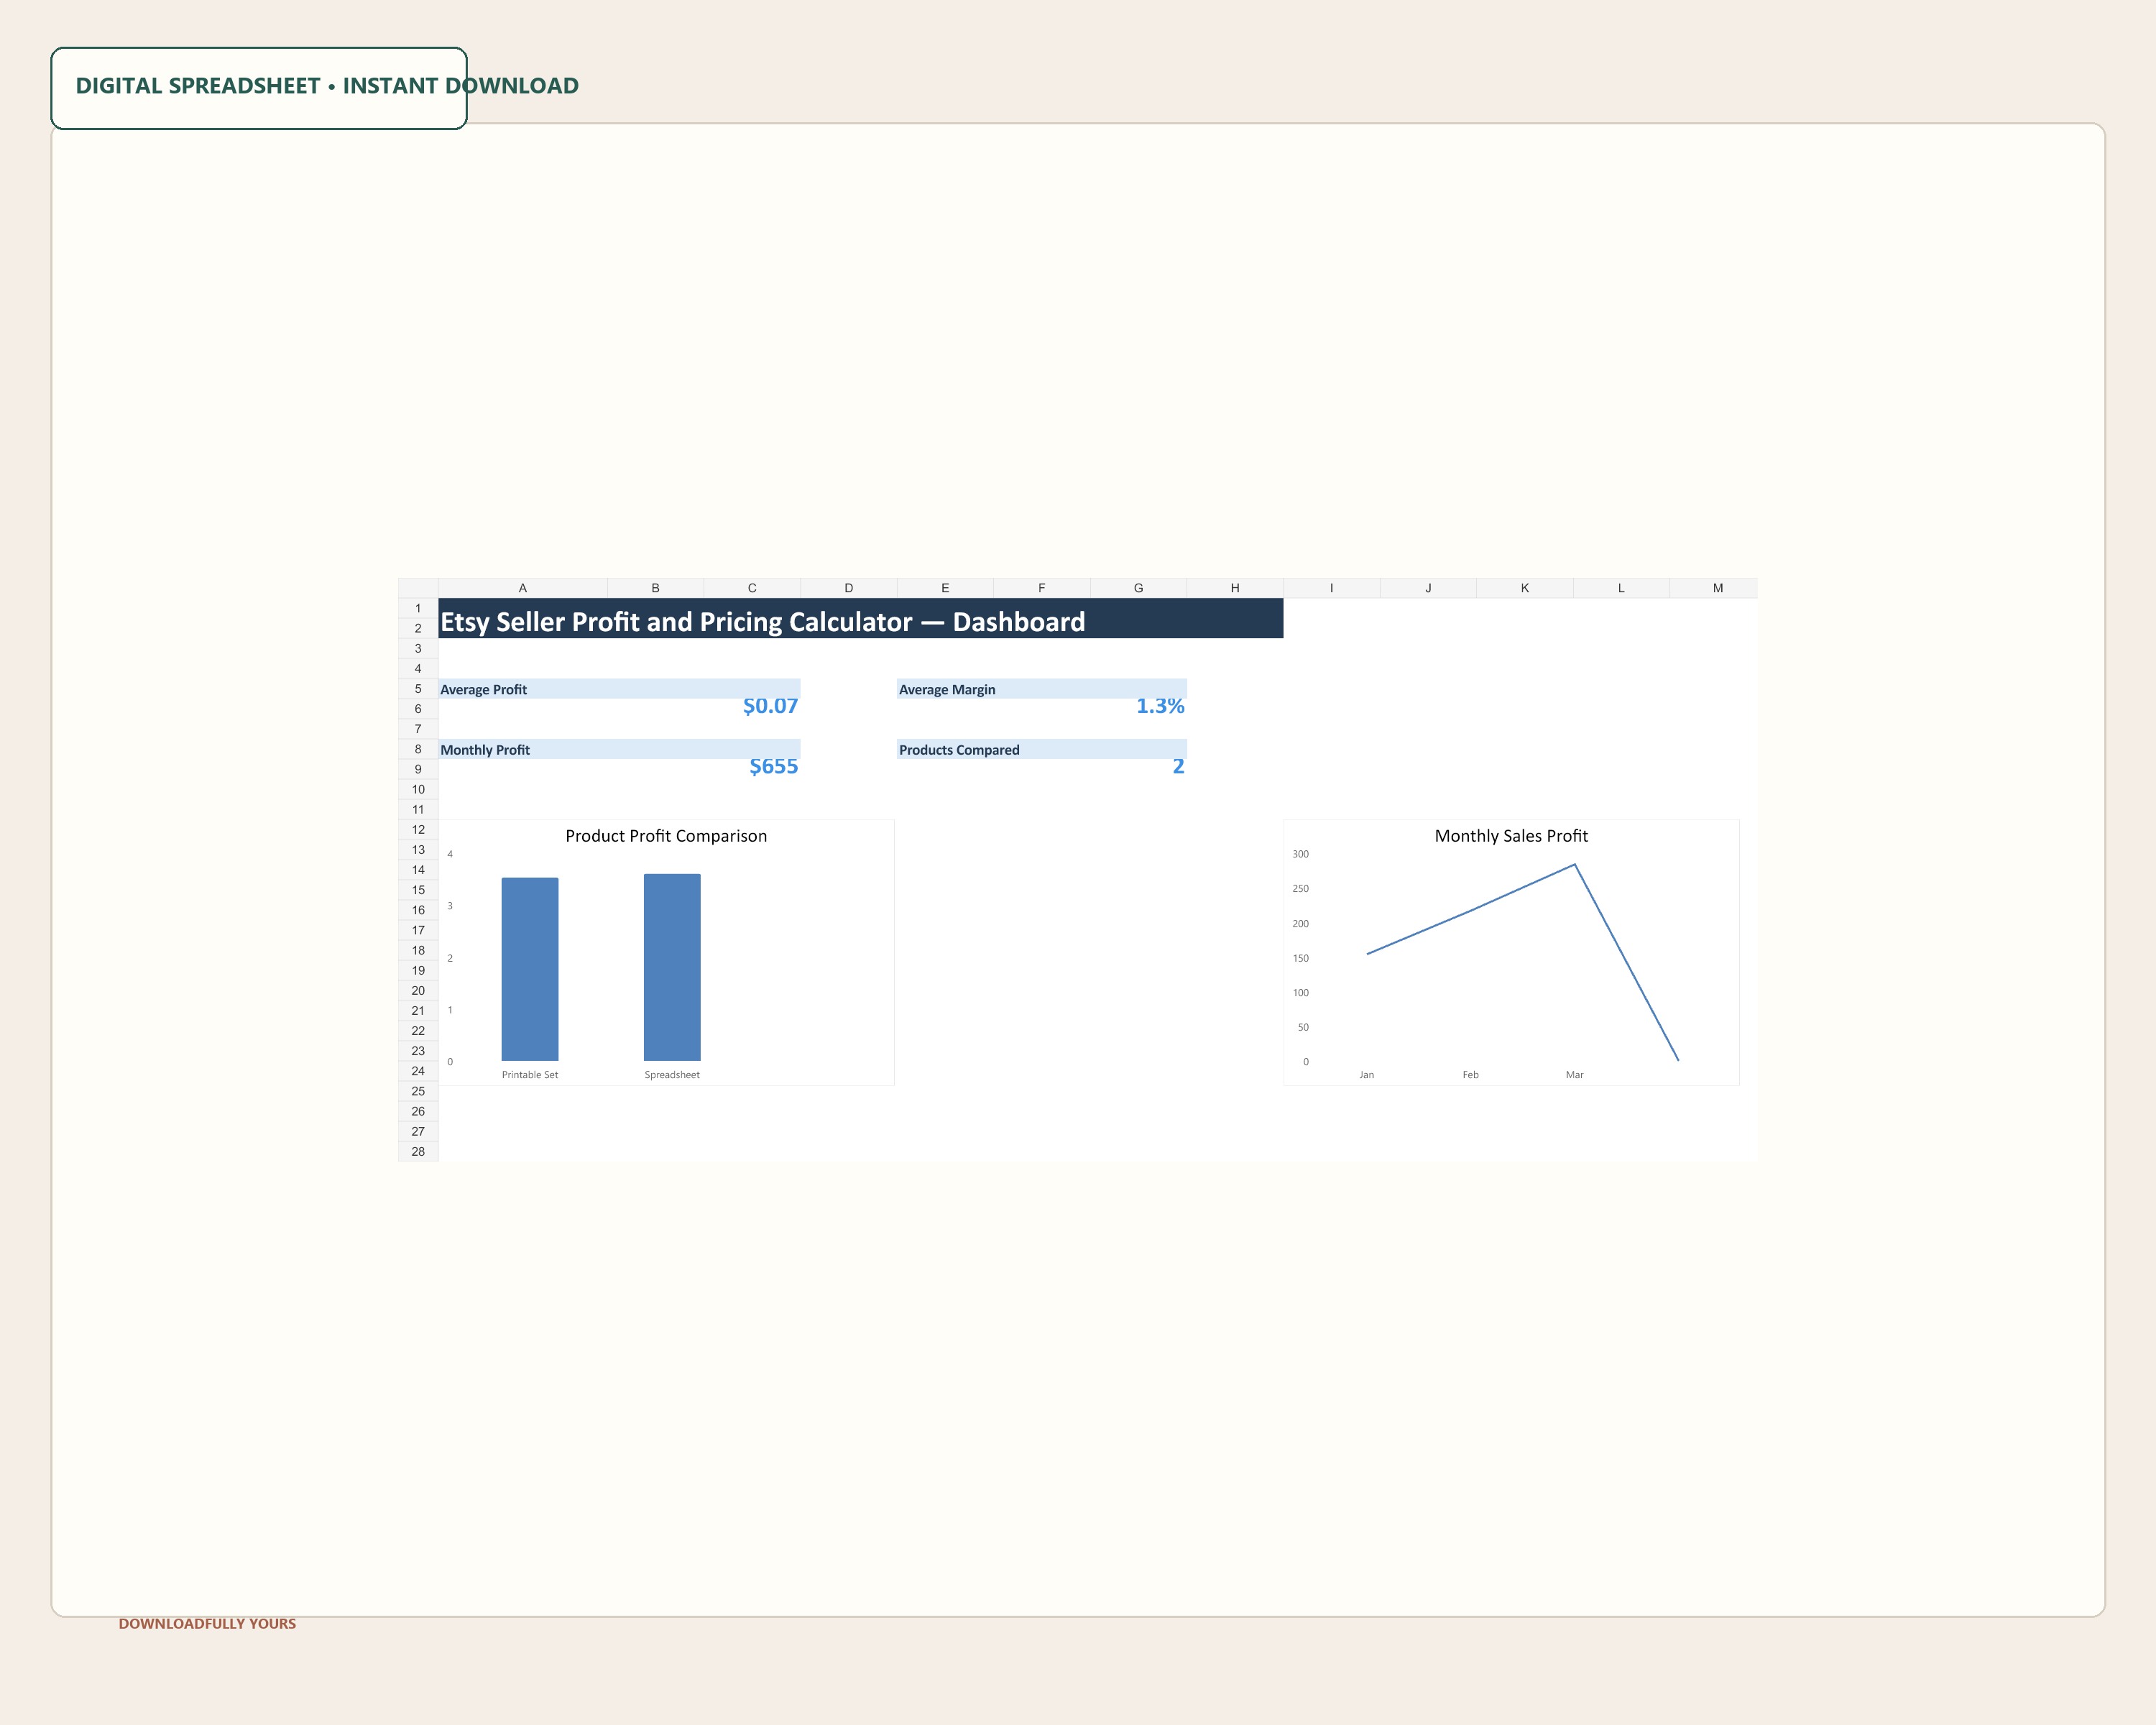Select column B header
Screen dimensions: 2156x1725
point(655,588)
